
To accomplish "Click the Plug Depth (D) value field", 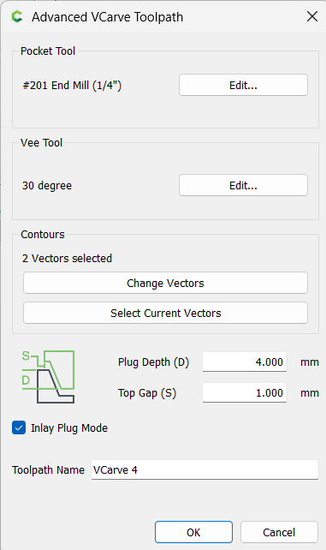I will [245, 362].
